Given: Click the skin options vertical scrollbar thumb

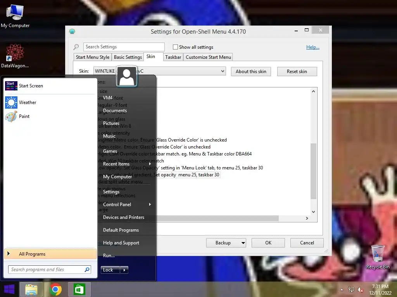Looking at the screenshot, I should tap(313, 171).
